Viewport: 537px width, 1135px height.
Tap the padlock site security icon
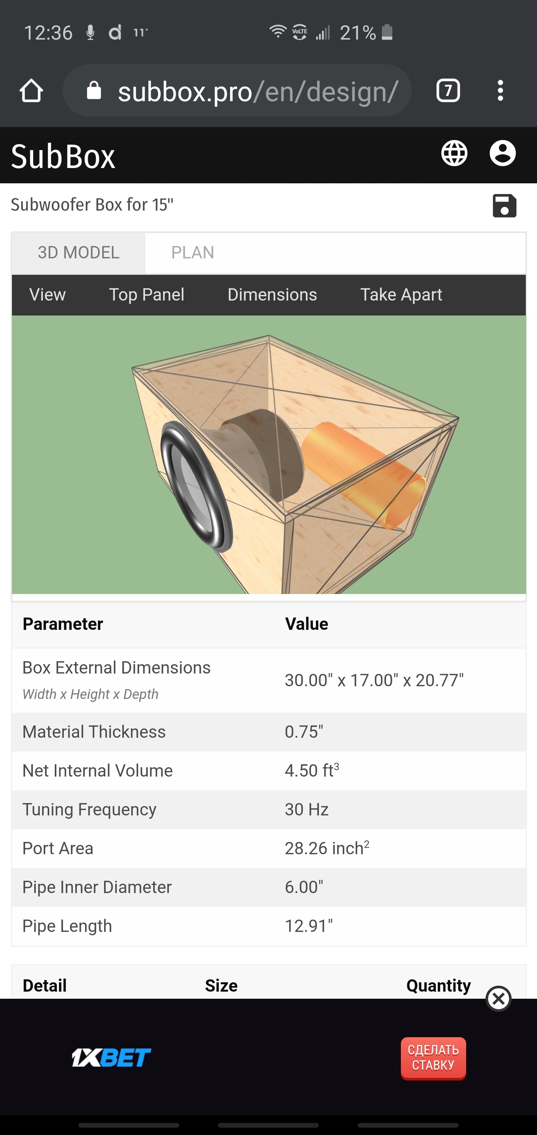(94, 91)
